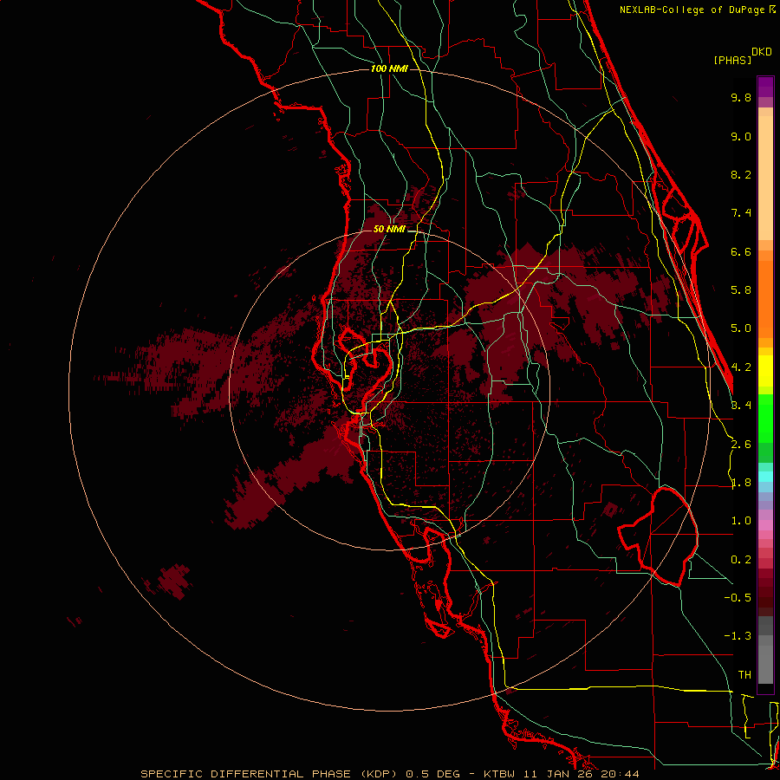The height and width of the screenshot is (780, 780).
Task: Click the 1.0 value on the color scale
Action: point(741,521)
